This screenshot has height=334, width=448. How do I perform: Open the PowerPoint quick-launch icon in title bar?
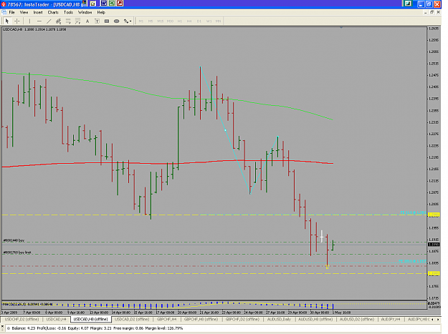pyautogui.click(x=120, y=4)
